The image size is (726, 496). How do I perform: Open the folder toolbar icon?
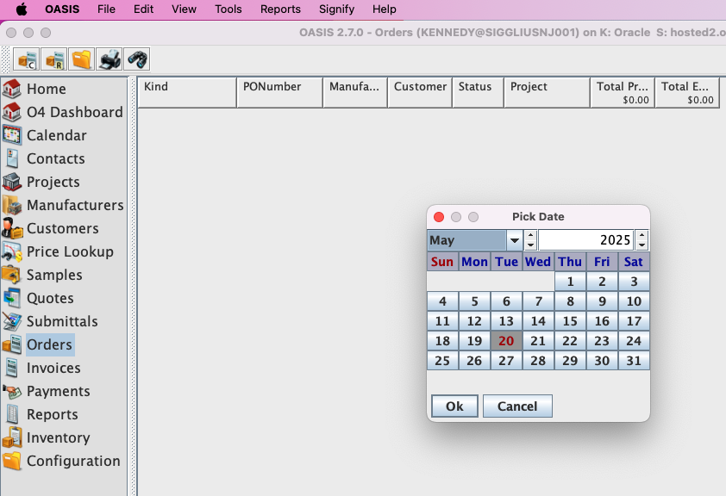[82, 59]
